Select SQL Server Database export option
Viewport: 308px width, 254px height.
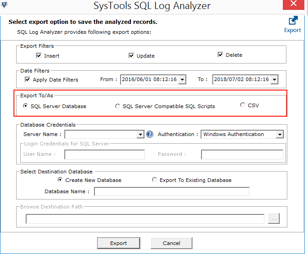click(25, 106)
